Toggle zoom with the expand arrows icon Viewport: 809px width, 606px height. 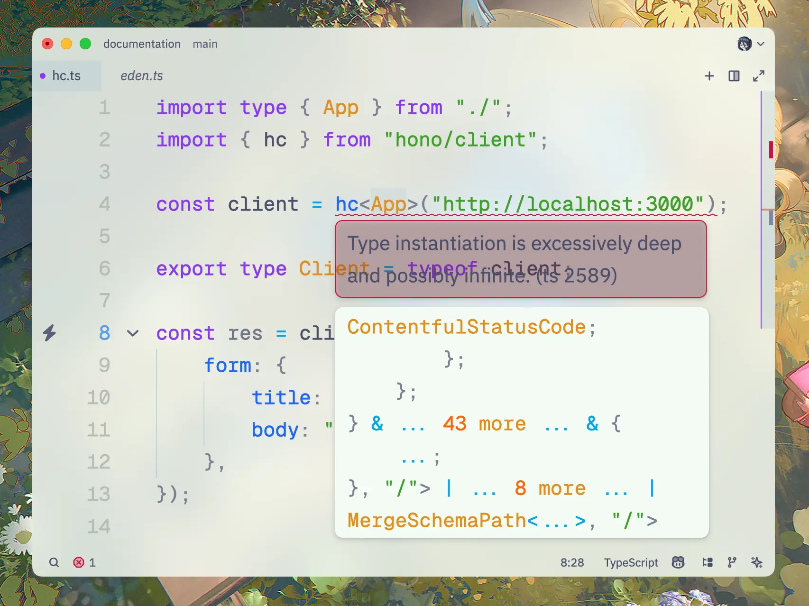759,76
